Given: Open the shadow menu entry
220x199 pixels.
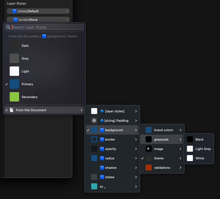Looking at the screenshot, I should coord(112,168).
